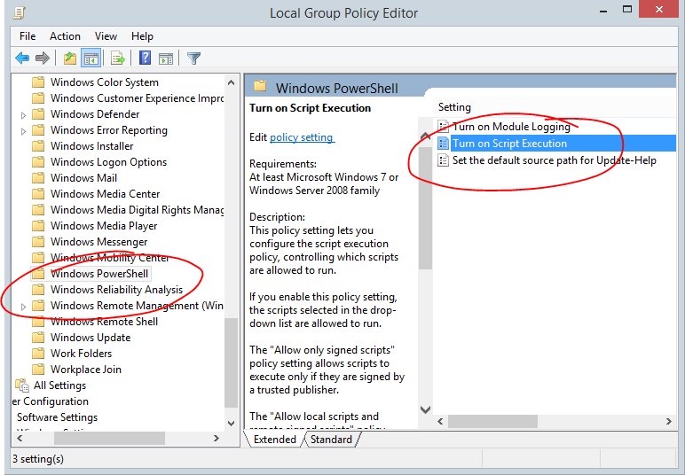Select Windows Media Digital Rights Management folder

pyautogui.click(x=137, y=210)
